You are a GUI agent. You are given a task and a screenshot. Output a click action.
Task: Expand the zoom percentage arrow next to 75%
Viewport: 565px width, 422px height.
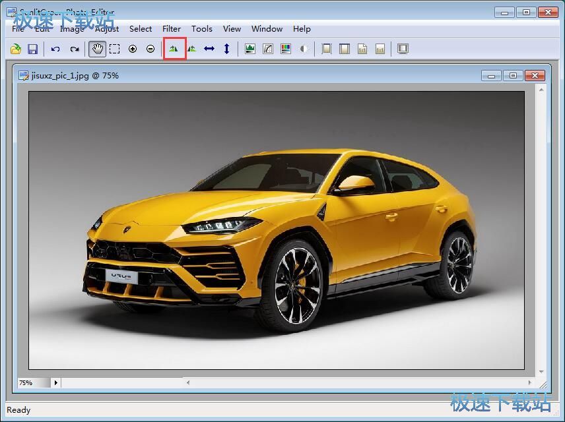pos(55,382)
